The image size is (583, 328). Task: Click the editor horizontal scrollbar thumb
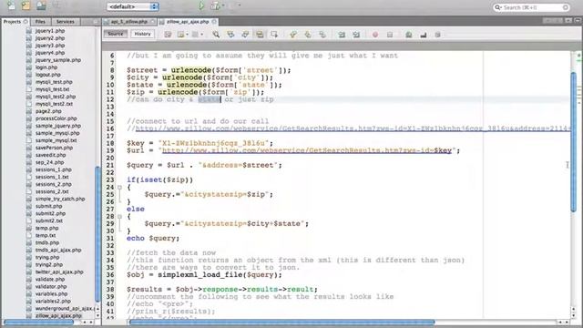click(x=281, y=322)
